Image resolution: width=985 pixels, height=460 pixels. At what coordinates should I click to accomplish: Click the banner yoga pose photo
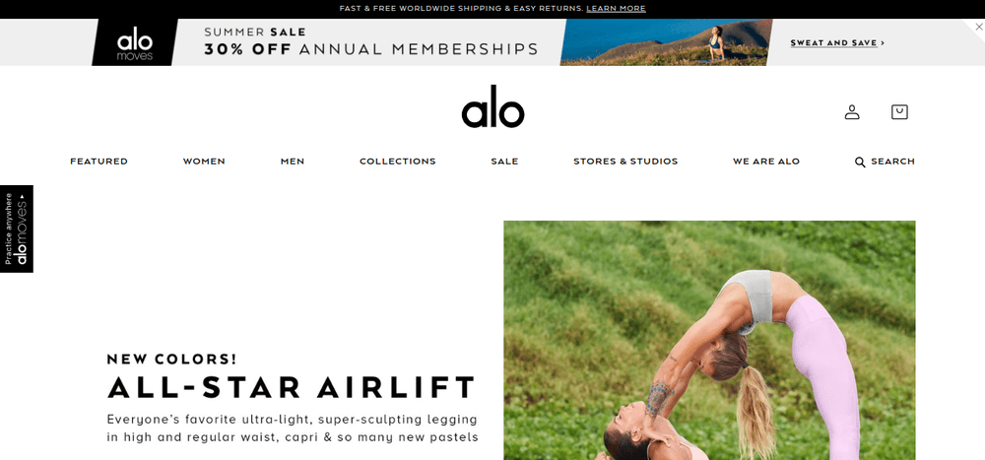[666, 42]
